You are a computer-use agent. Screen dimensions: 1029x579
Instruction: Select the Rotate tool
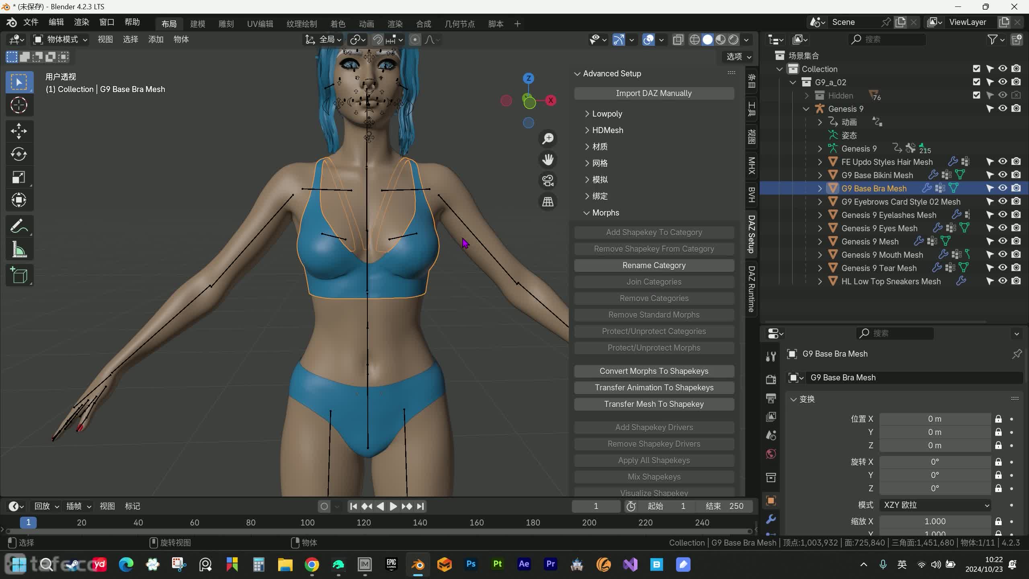19,154
